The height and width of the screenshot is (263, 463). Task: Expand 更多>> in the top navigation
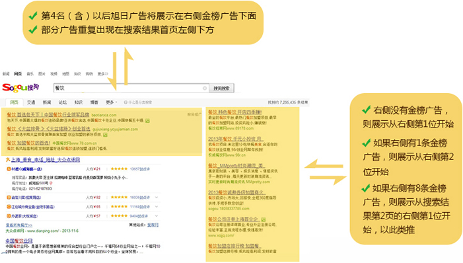103,74
